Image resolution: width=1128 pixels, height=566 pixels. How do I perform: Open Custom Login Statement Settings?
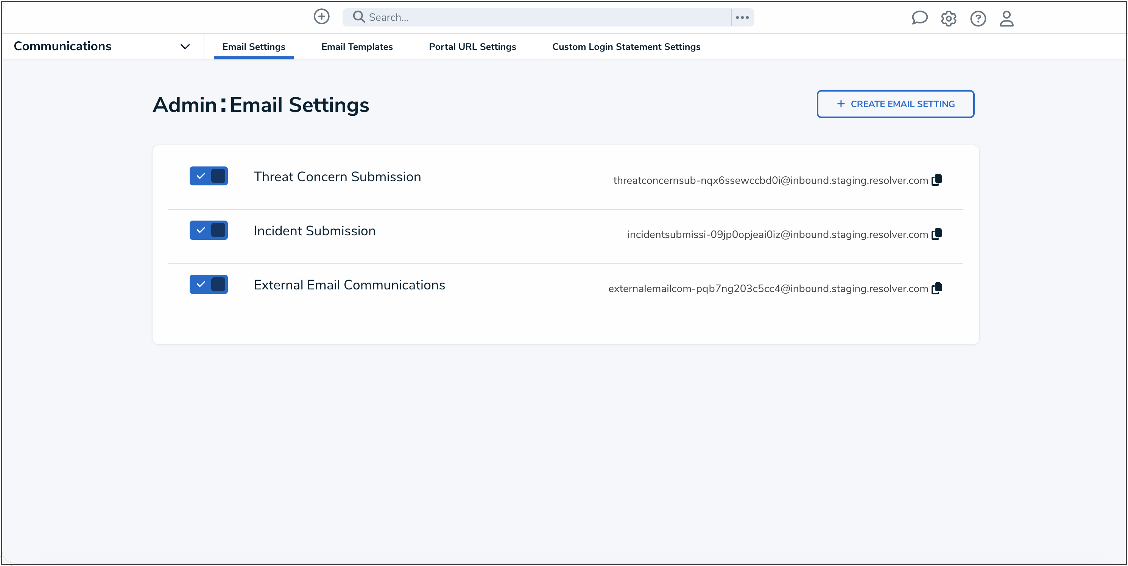(626, 47)
